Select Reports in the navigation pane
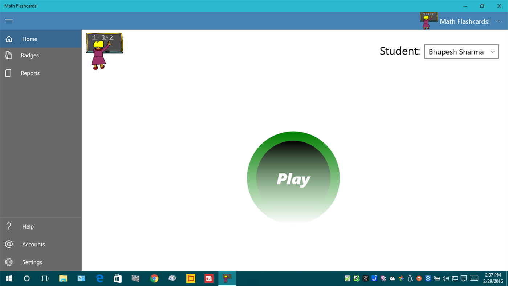 click(x=30, y=73)
